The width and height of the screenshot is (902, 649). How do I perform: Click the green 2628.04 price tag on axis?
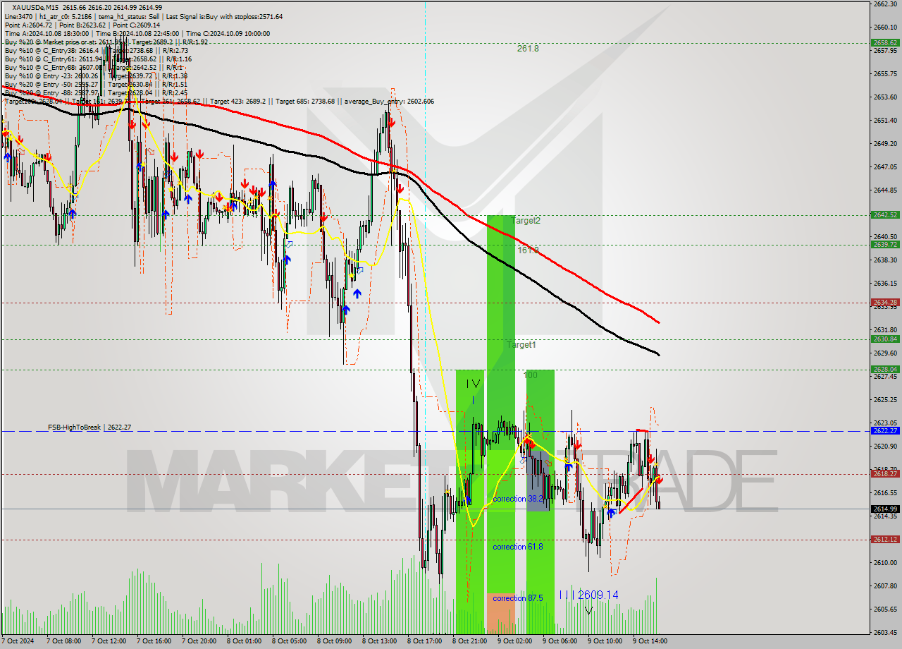[885, 370]
